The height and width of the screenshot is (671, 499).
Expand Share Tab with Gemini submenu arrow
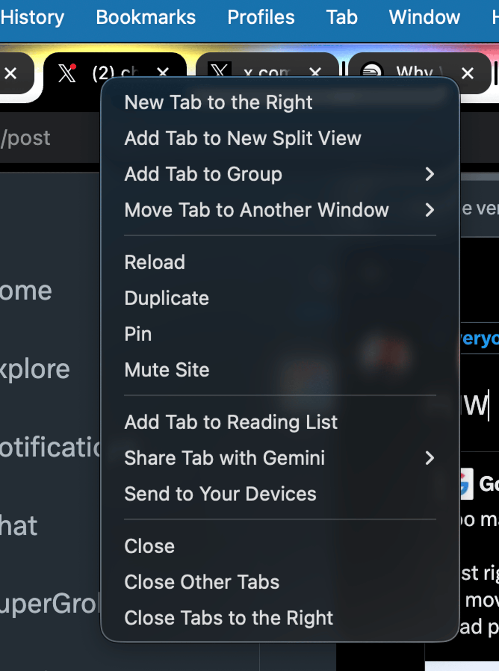pyautogui.click(x=430, y=458)
